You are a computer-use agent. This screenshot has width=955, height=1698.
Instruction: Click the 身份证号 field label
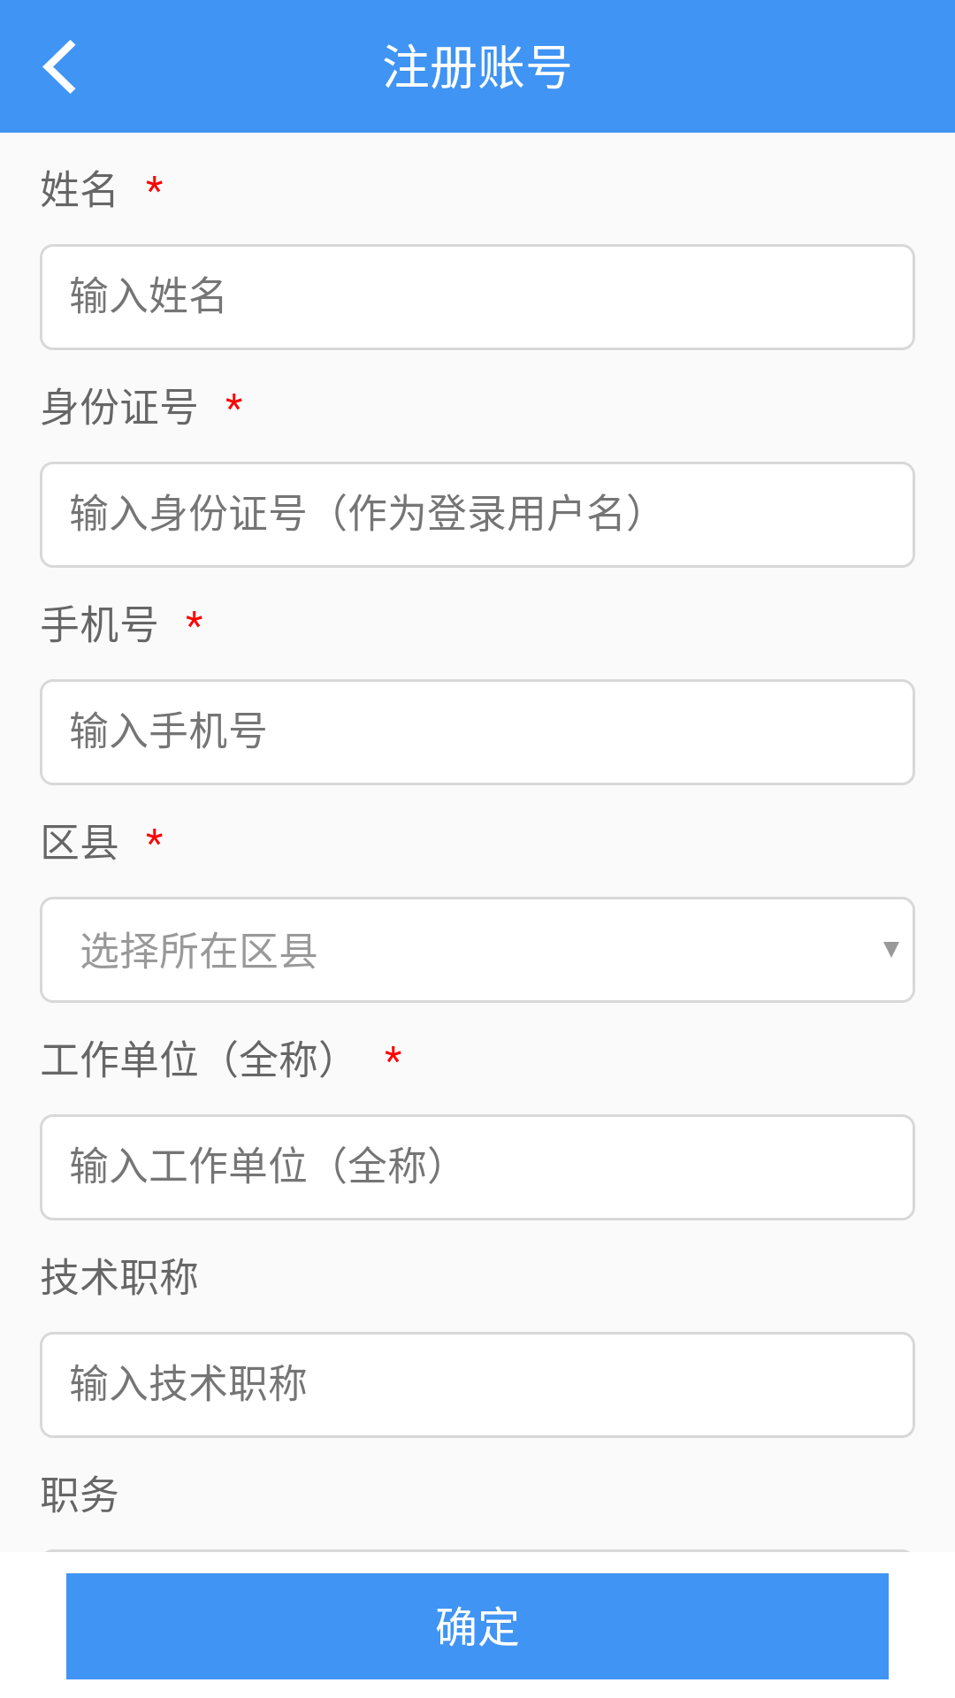pyautogui.click(x=118, y=407)
